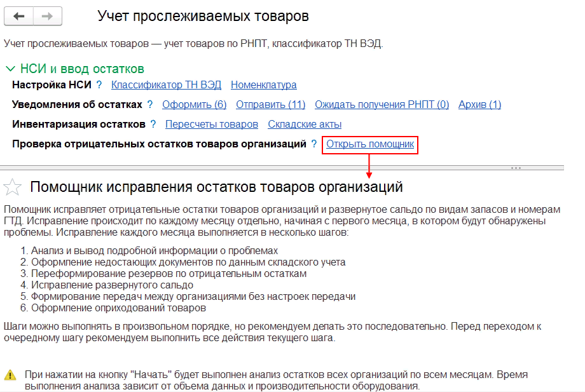Open help icon next to Настройка НСИ
The width and height of the screenshot is (585, 392).
(100, 85)
